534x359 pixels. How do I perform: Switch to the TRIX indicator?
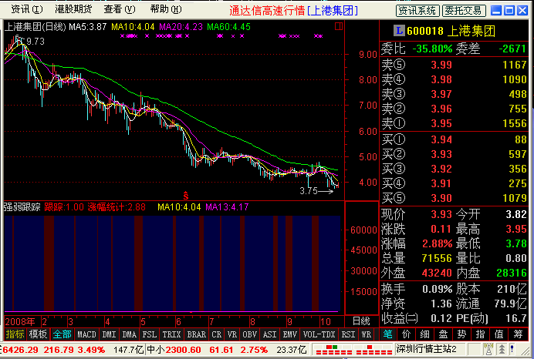tap(171, 334)
